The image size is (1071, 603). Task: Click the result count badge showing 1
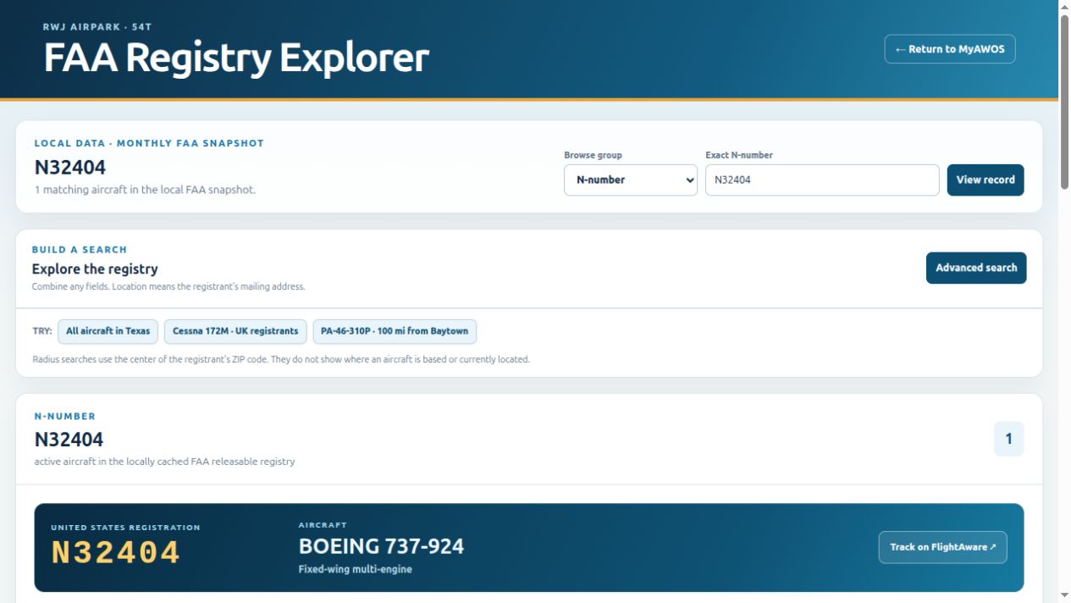(1008, 439)
